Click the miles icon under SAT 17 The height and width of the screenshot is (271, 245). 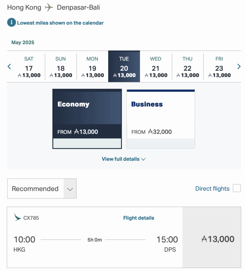(19, 75)
